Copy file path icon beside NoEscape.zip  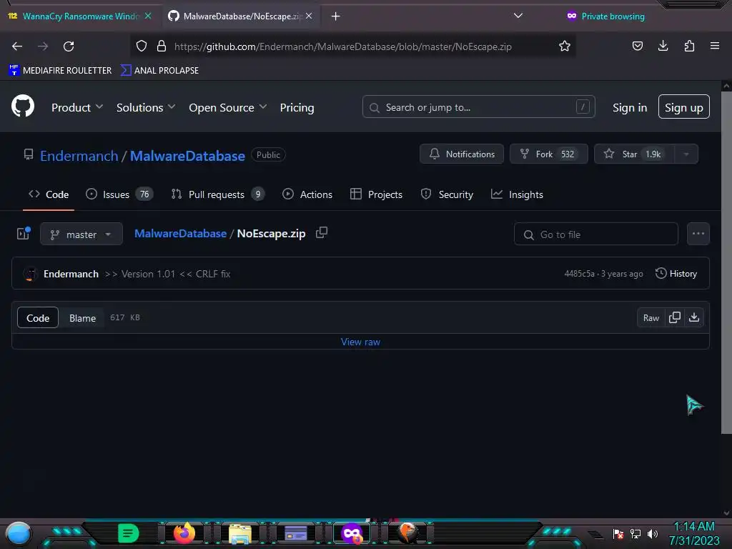[x=322, y=232]
